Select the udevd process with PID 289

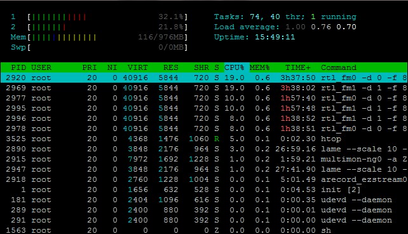204,210
